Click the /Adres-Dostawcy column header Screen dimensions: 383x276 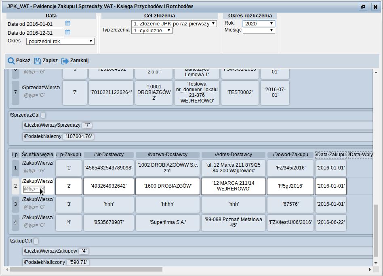(233, 155)
